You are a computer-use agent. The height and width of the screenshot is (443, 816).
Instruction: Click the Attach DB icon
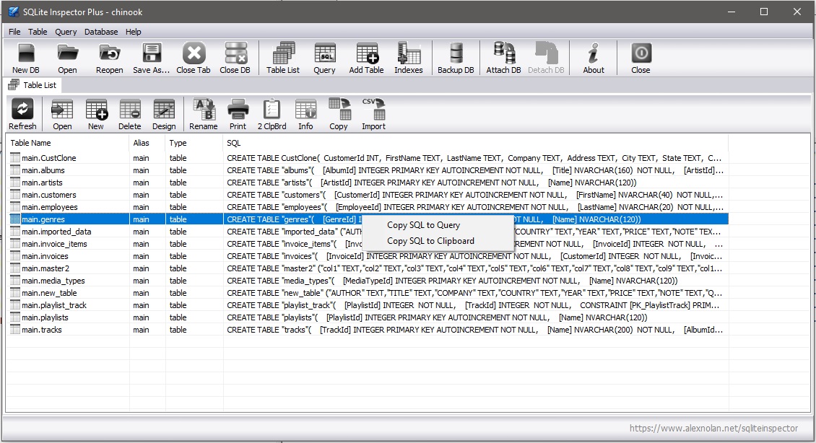coord(503,58)
